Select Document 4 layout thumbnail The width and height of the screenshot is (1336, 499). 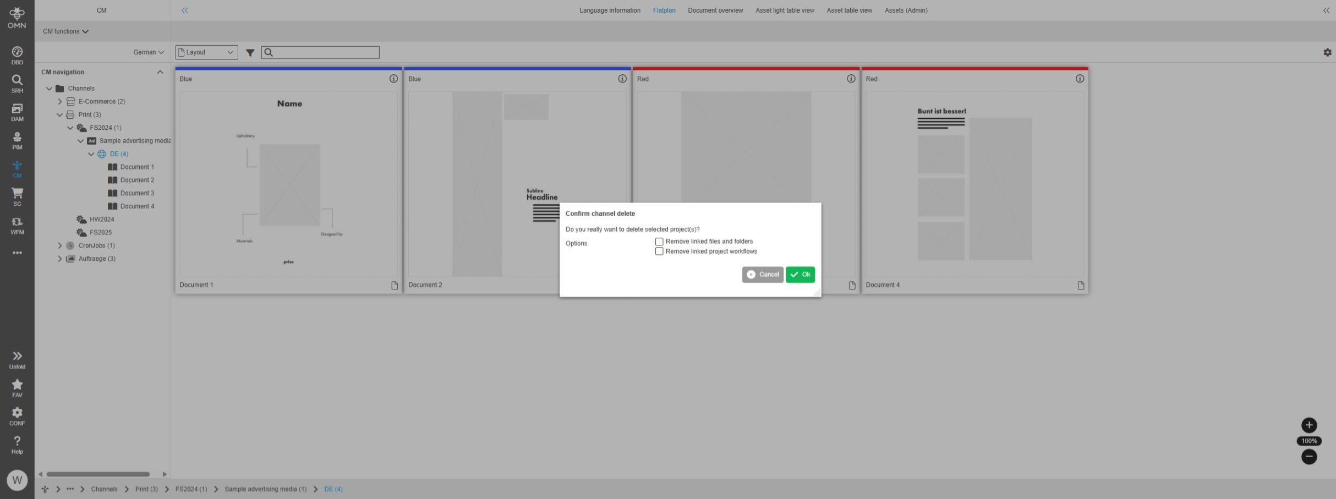[x=974, y=184]
